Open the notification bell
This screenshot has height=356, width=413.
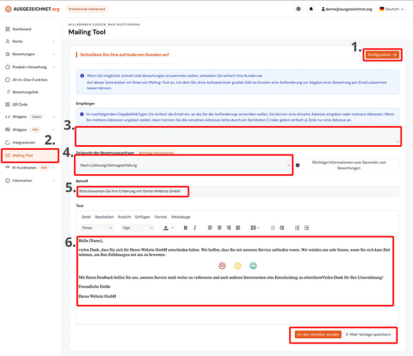point(311,9)
